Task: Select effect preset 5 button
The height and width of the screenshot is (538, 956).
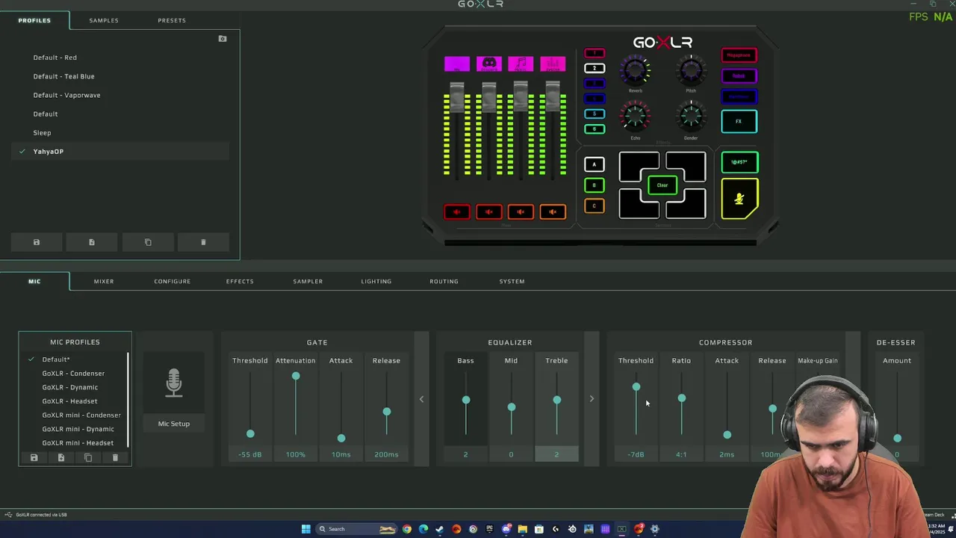Action: coord(595,114)
